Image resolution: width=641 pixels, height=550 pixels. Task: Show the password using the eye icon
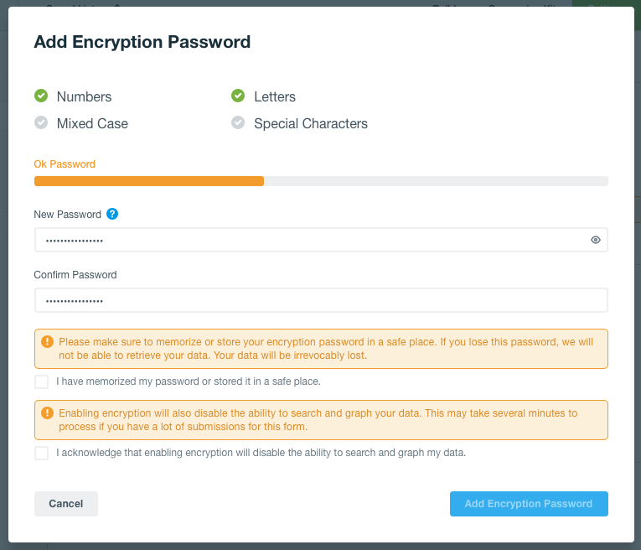[596, 240]
